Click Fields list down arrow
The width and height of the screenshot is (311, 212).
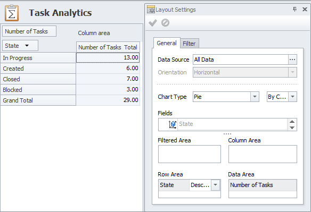pos(292,128)
